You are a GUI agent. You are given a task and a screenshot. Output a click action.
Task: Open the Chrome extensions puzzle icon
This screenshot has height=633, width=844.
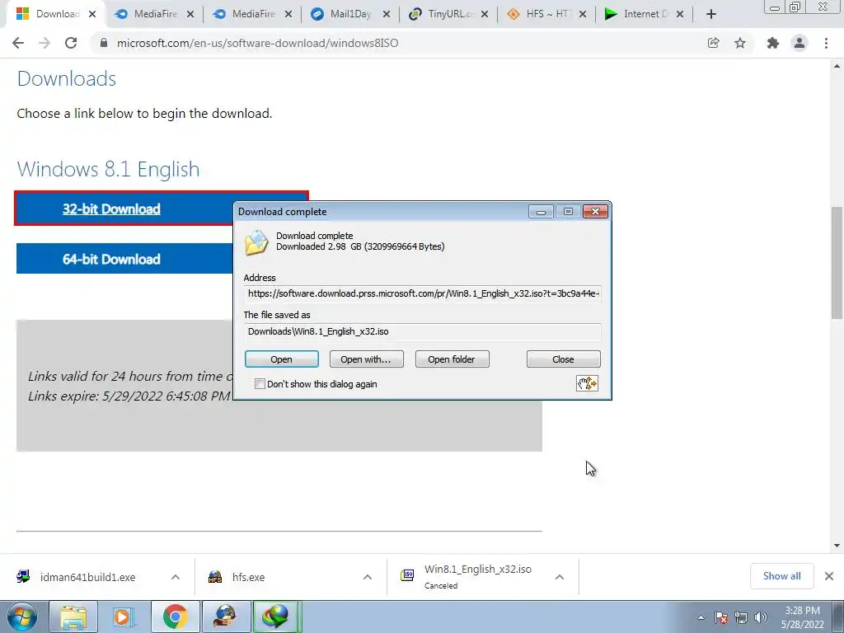773,43
